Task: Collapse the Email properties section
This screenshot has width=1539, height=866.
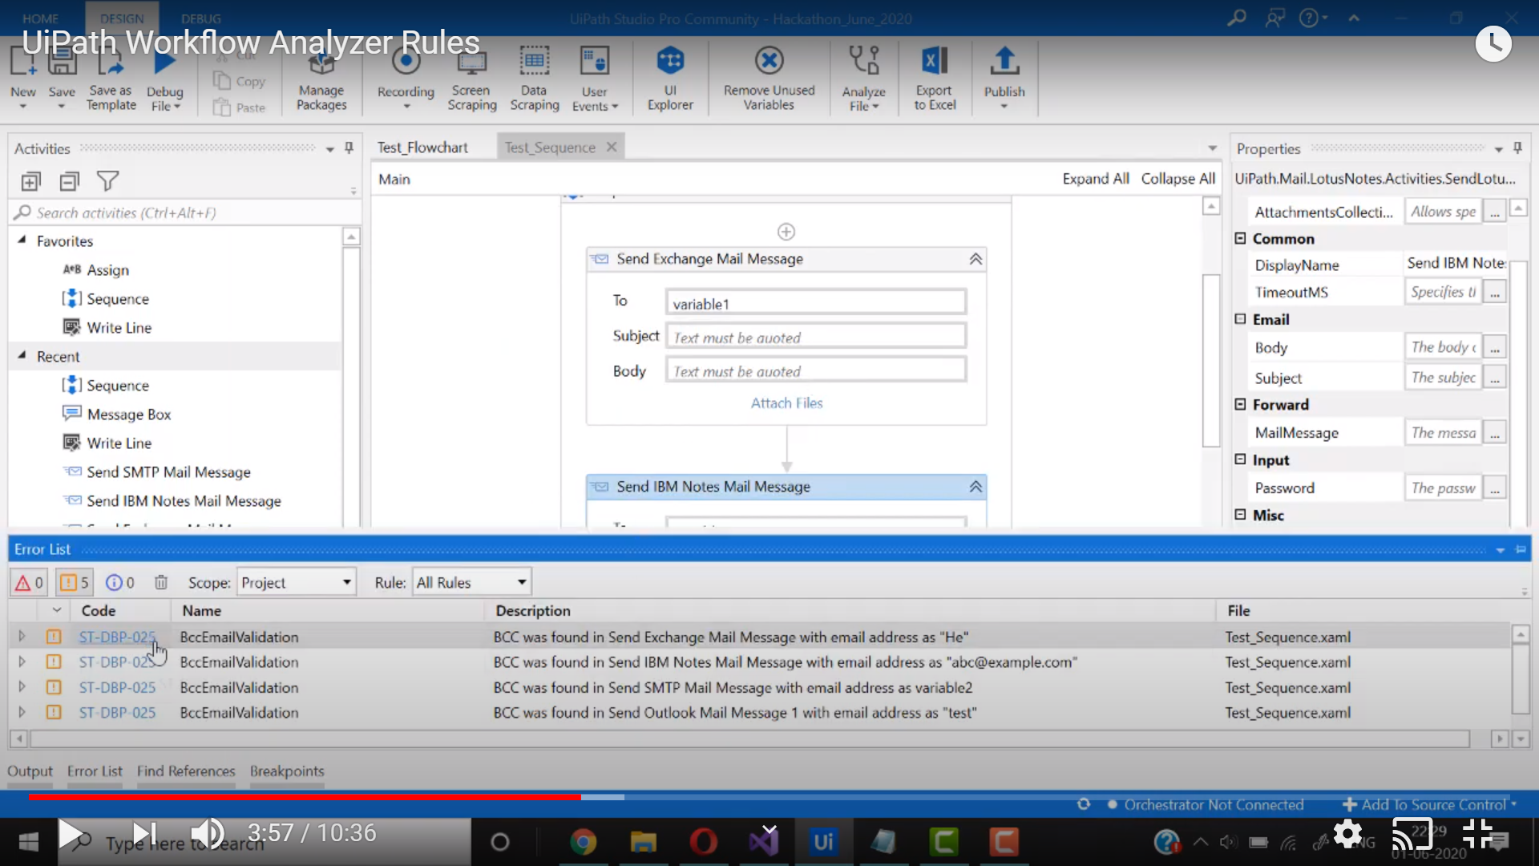Action: pos(1240,318)
